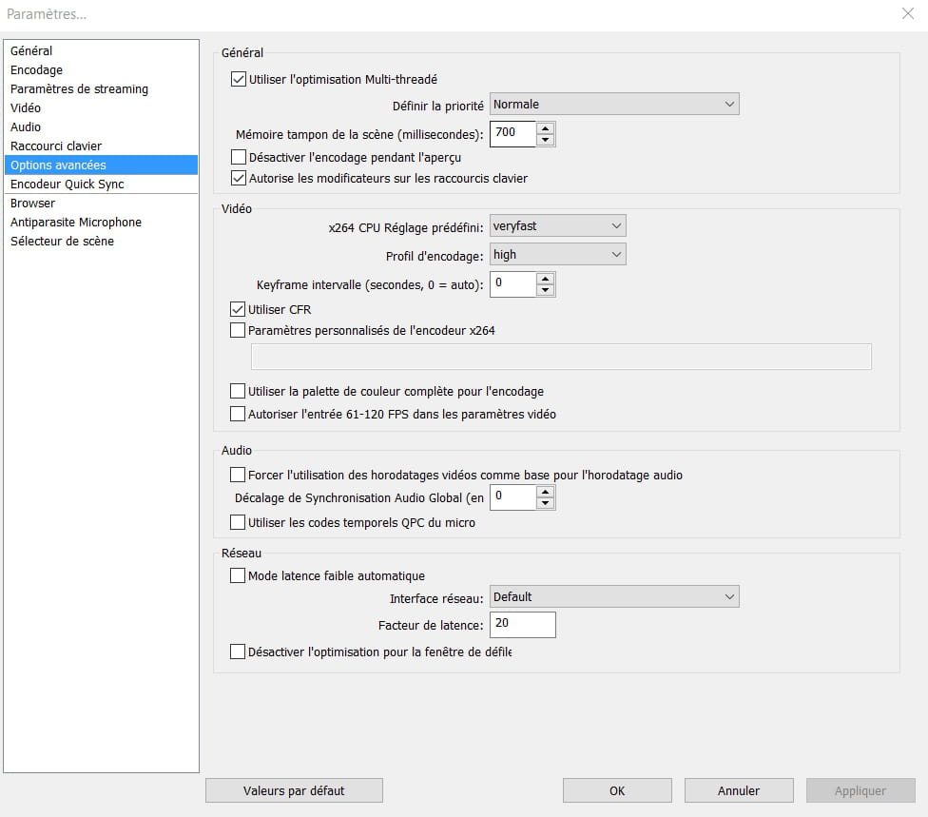The height and width of the screenshot is (817, 928).
Task: Click the Mémoire tampon value field 700
Action: pyautogui.click(x=513, y=134)
